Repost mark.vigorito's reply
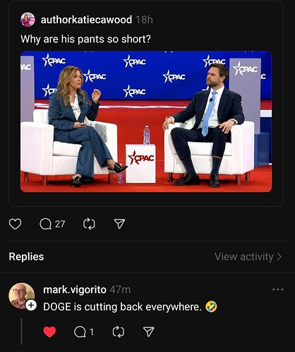 119,332
